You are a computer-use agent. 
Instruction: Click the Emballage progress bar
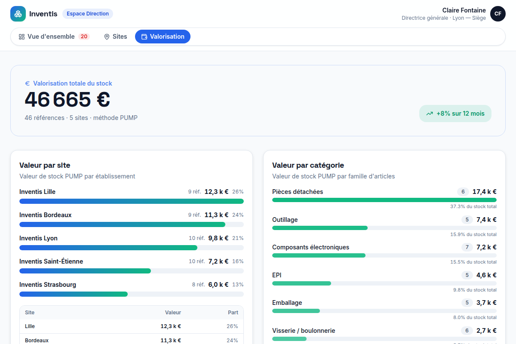tap(384, 311)
